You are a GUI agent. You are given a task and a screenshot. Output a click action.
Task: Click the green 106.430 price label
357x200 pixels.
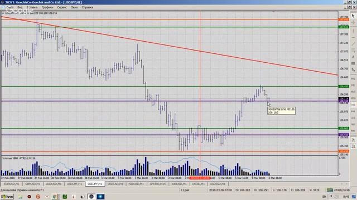344,87
